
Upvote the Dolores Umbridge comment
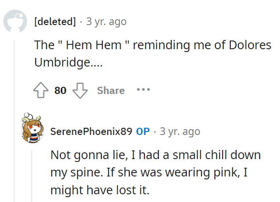41,90
